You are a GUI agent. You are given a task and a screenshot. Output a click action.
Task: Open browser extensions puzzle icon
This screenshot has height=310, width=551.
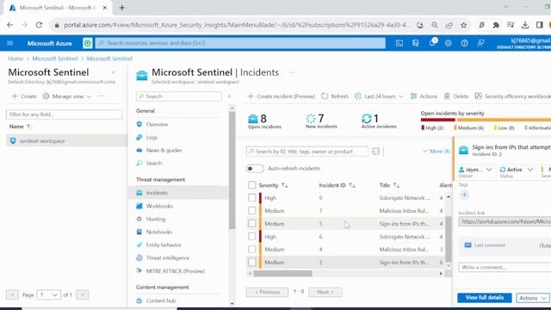click(x=496, y=25)
